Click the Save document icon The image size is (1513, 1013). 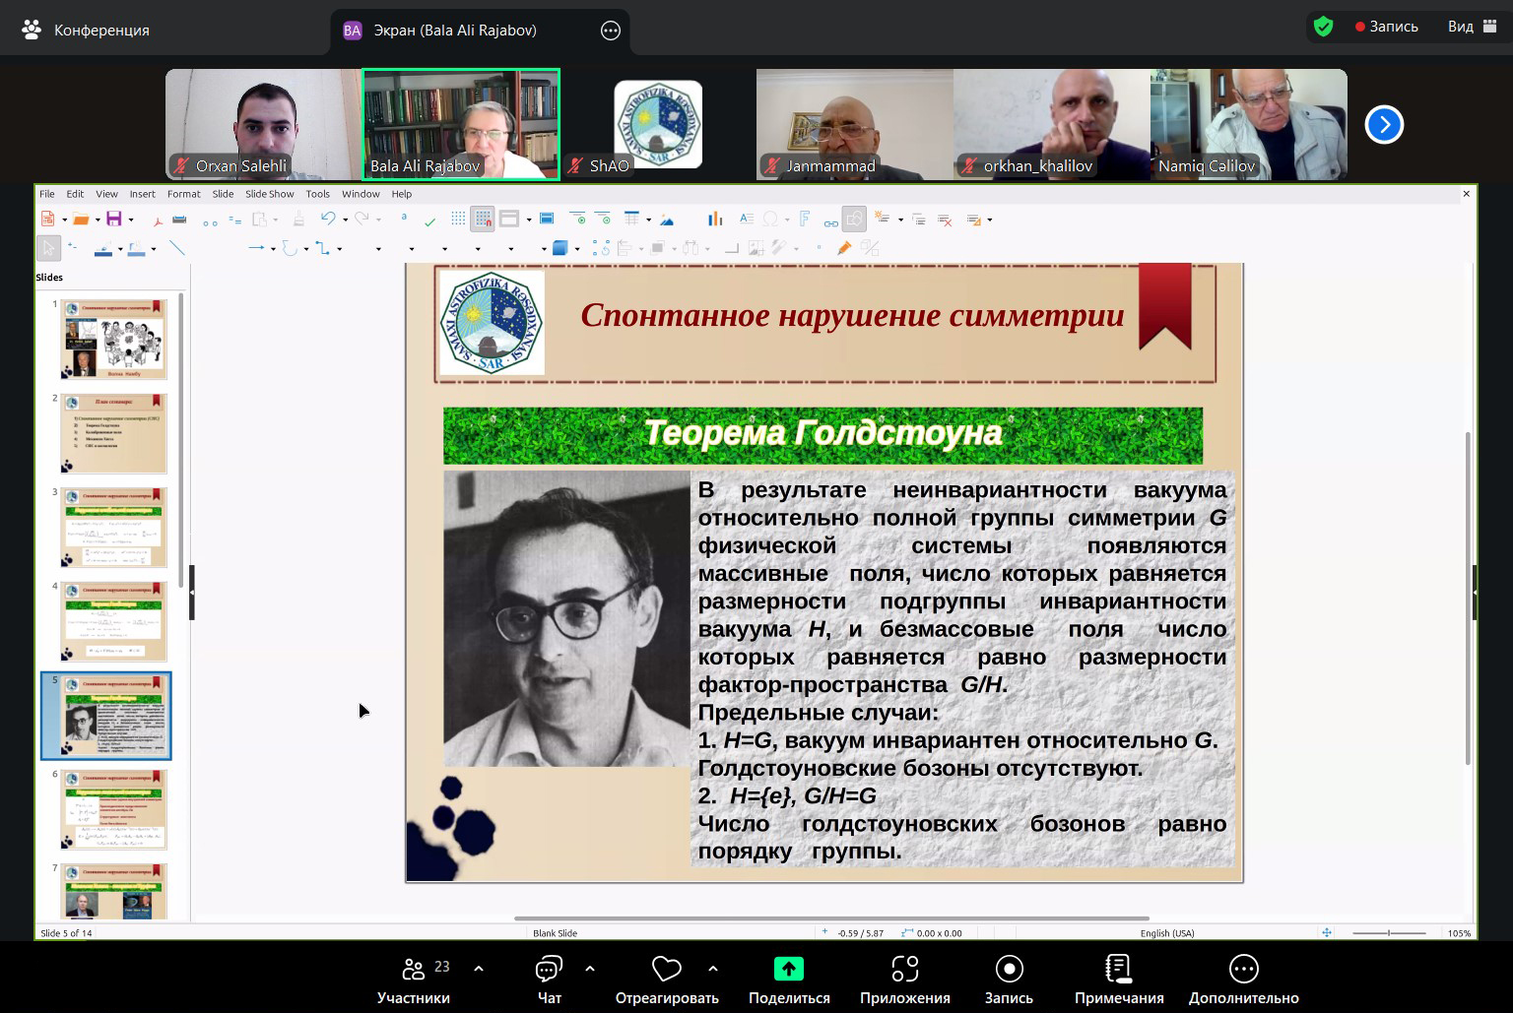[114, 220]
